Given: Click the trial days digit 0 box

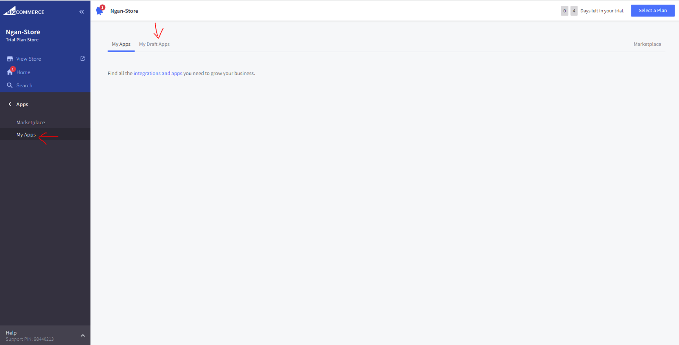Looking at the screenshot, I should point(564,11).
